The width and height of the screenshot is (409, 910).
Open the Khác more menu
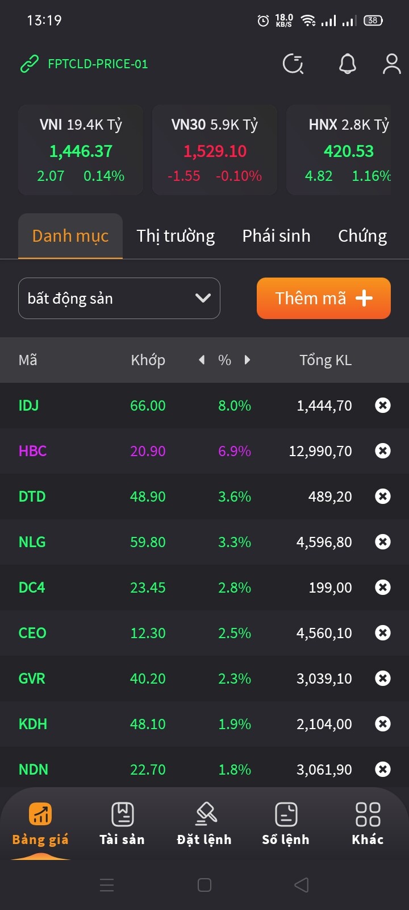tap(368, 823)
